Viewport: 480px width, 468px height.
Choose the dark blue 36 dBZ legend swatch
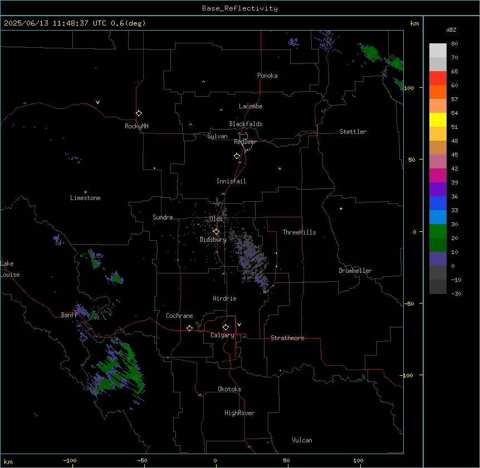tap(438, 203)
